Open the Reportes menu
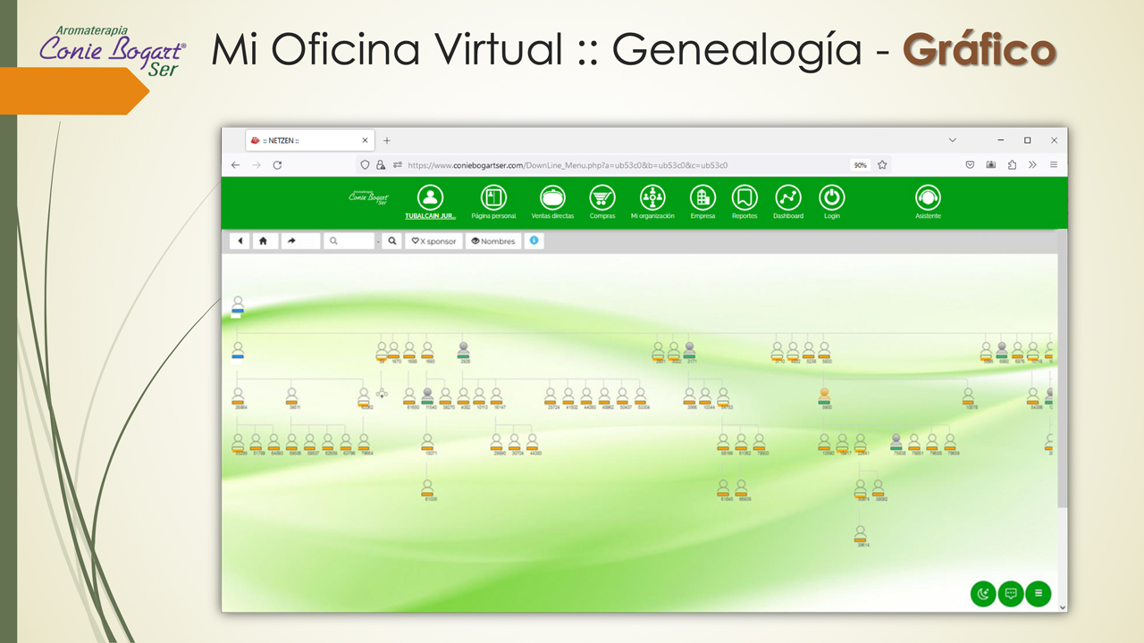This screenshot has width=1144, height=643. tap(744, 202)
